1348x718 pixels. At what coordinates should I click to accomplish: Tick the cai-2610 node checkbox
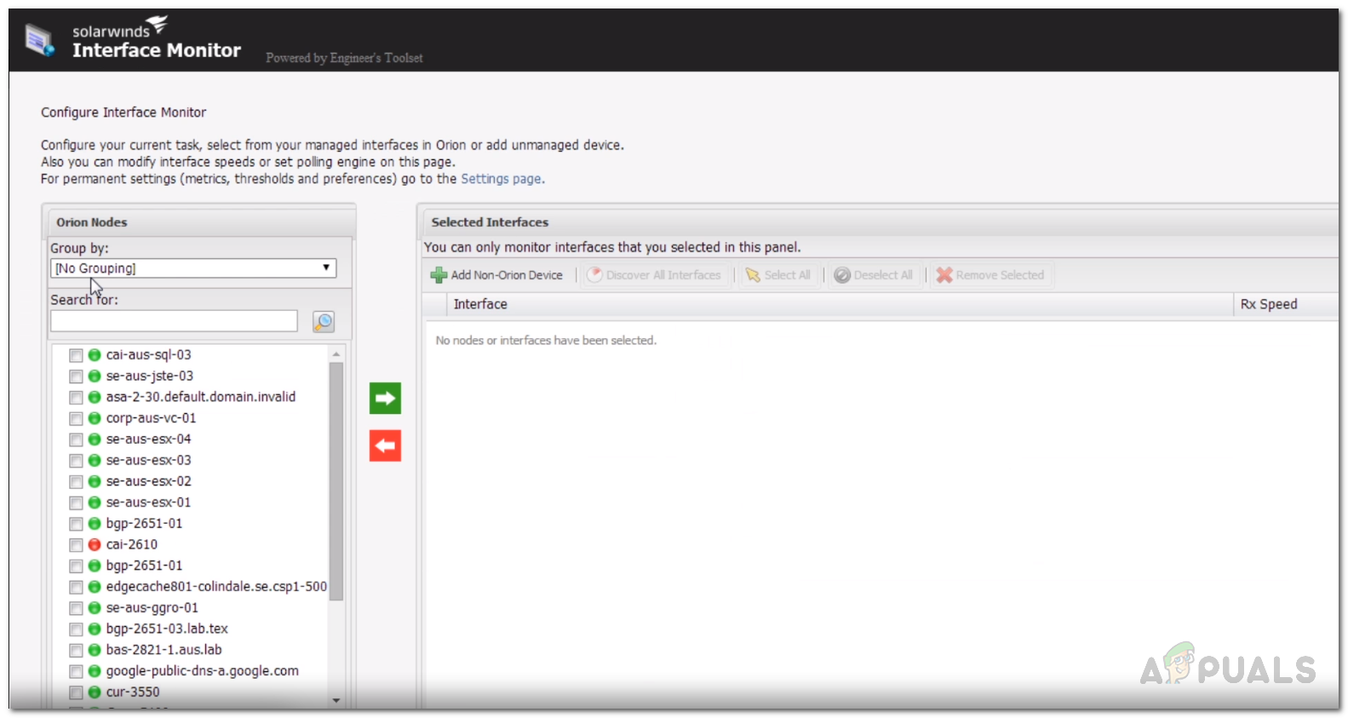pos(76,545)
